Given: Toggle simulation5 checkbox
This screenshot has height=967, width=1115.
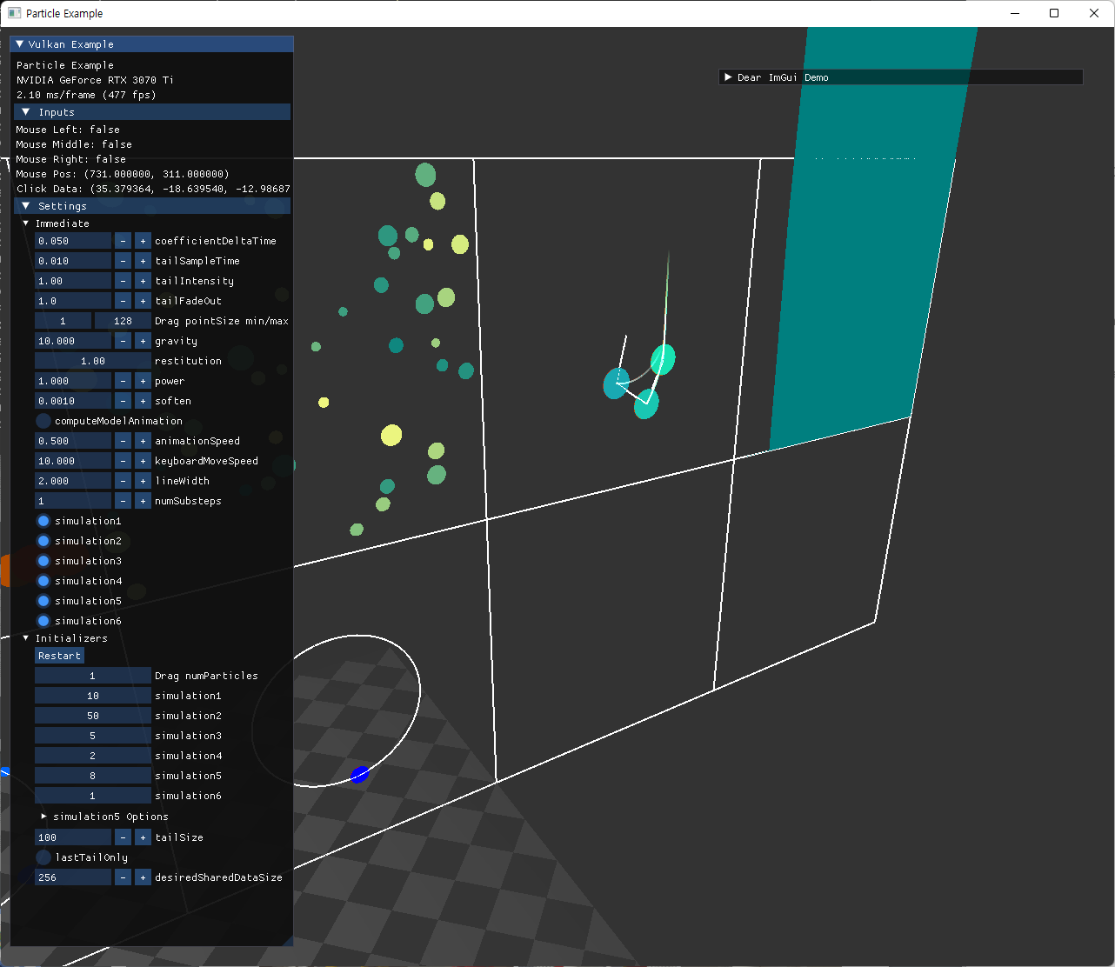Looking at the screenshot, I should point(43,601).
